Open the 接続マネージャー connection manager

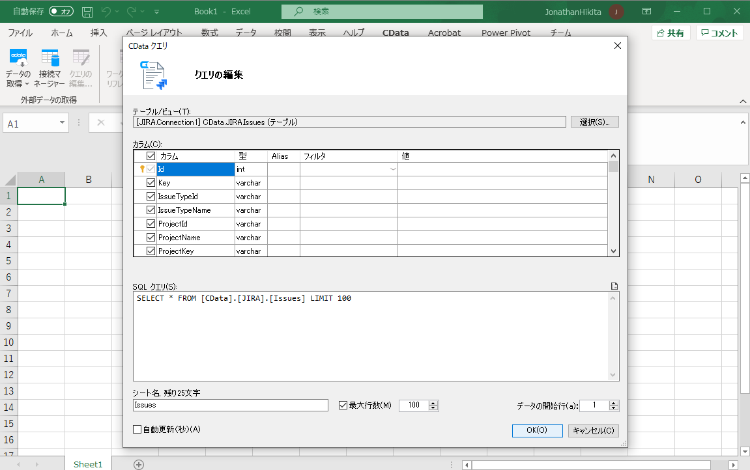click(x=50, y=57)
